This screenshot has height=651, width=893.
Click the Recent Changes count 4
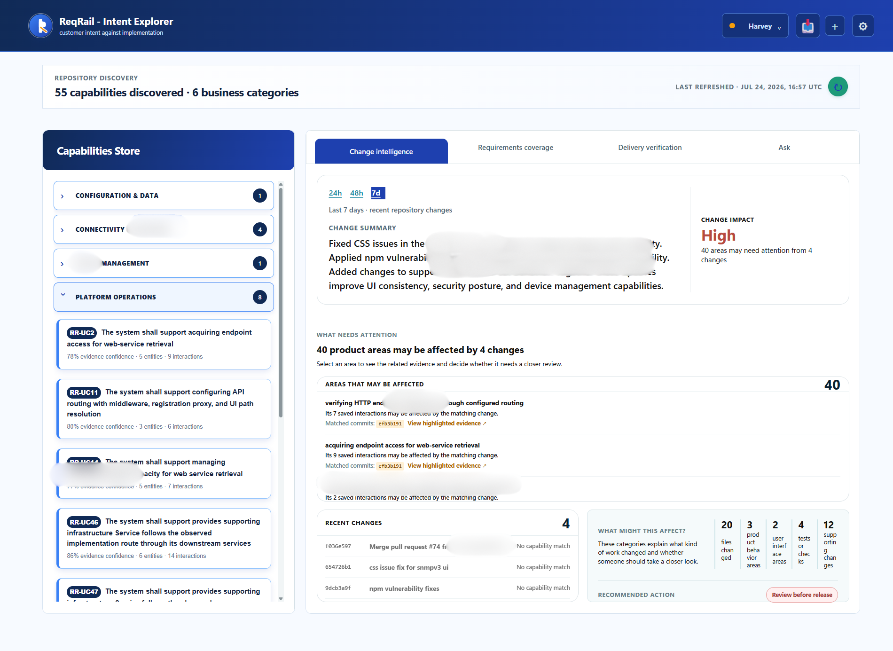(x=566, y=524)
